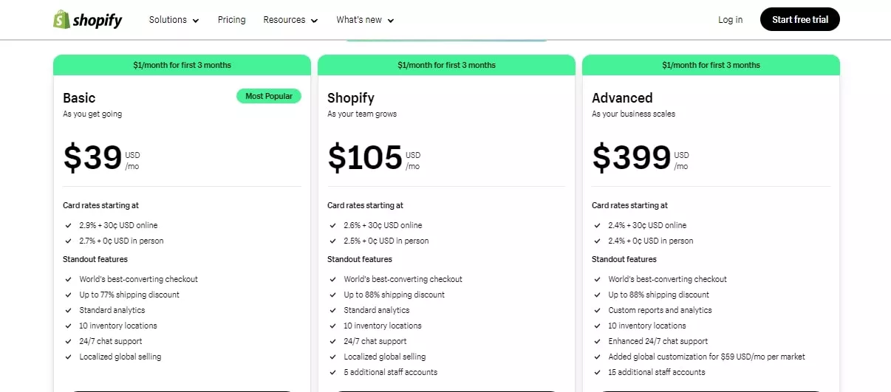Click As your business scales subtitle
The width and height of the screenshot is (891, 392).
633,114
